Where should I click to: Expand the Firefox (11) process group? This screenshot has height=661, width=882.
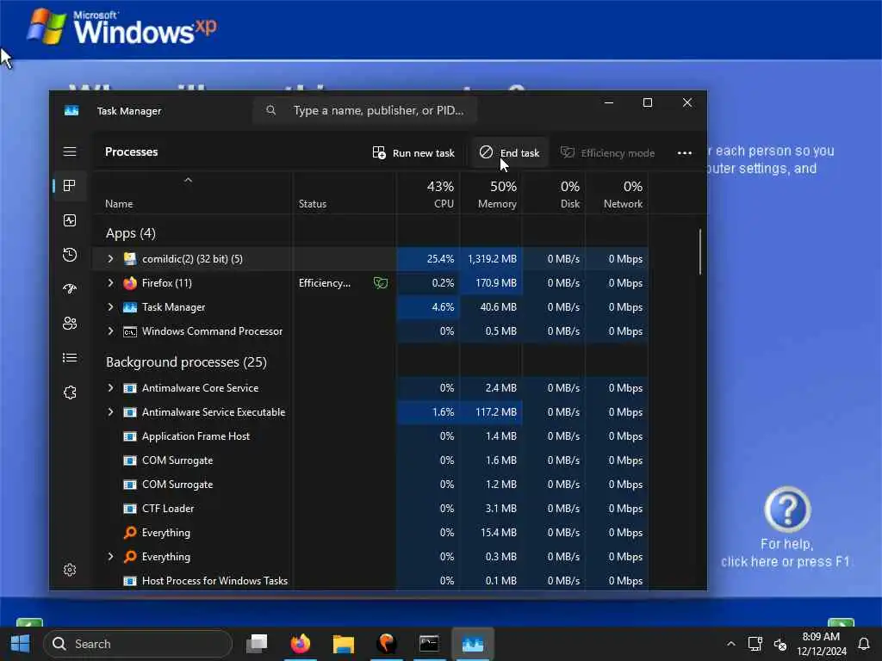point(110,283)
